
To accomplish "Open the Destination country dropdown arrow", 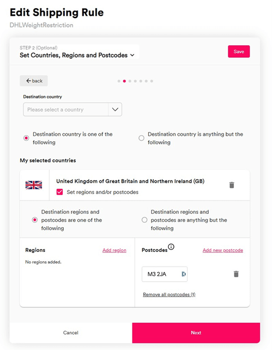I will tap(115, 110).
